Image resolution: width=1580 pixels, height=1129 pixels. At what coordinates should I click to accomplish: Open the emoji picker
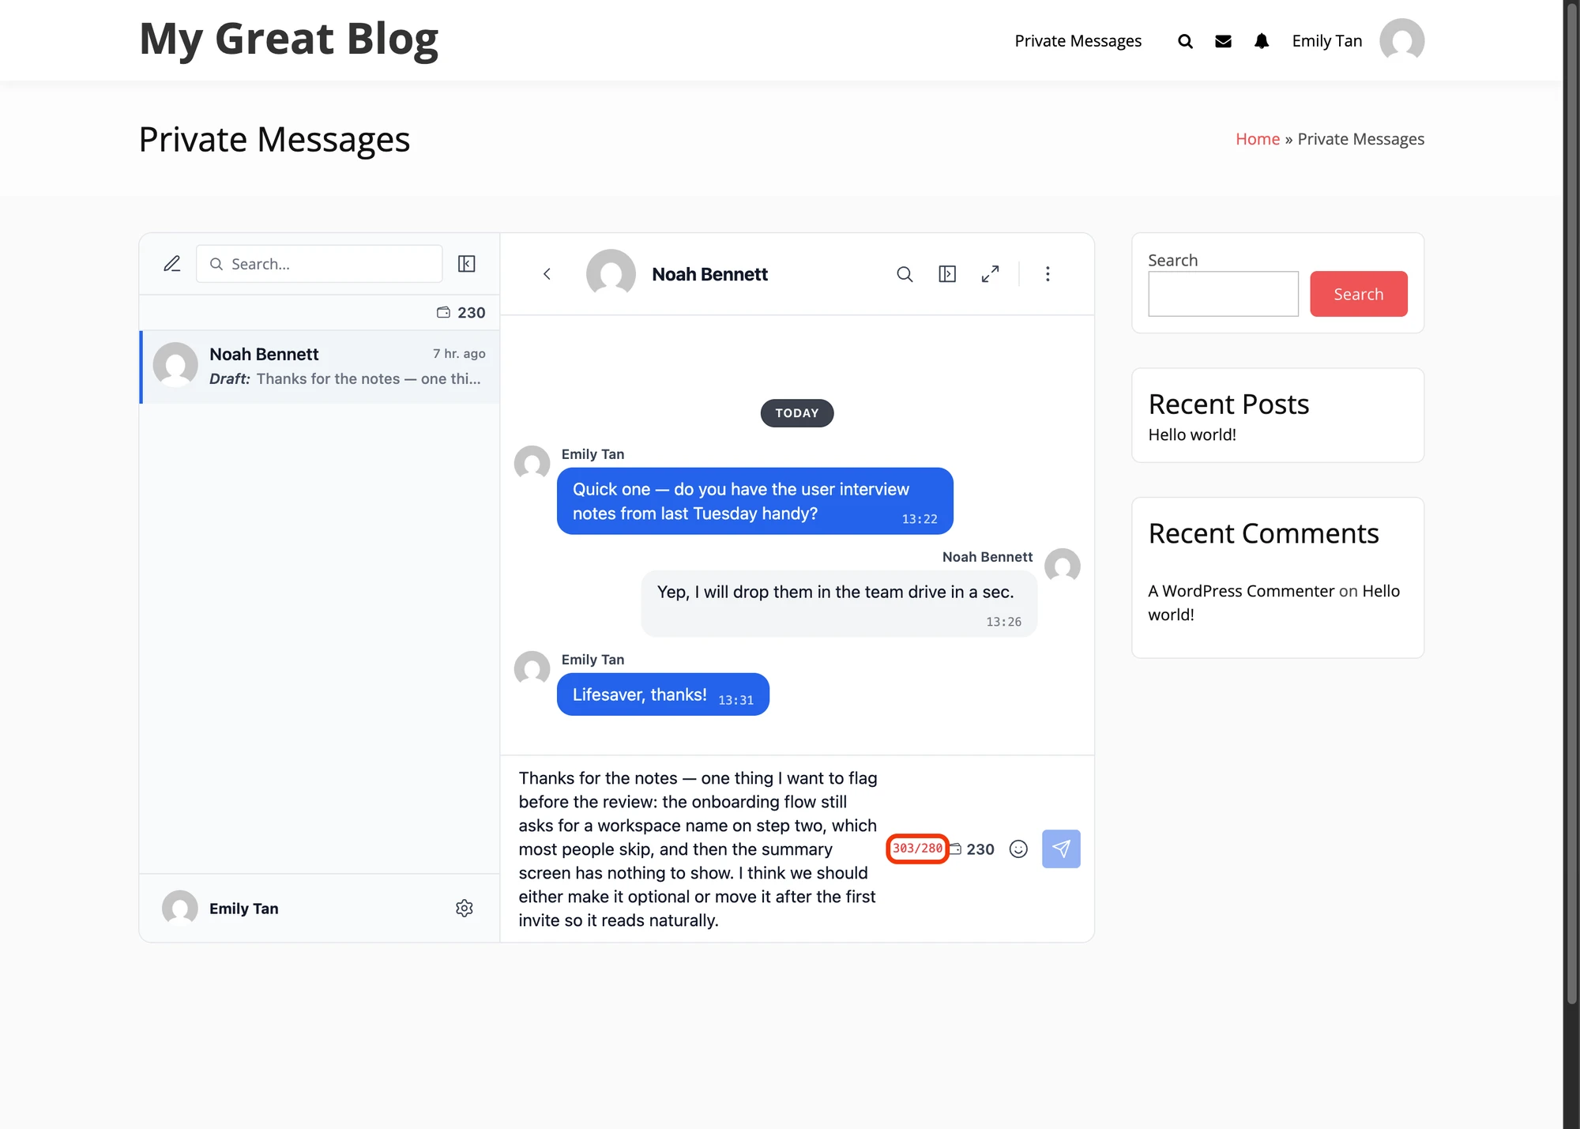point(1018,849)
